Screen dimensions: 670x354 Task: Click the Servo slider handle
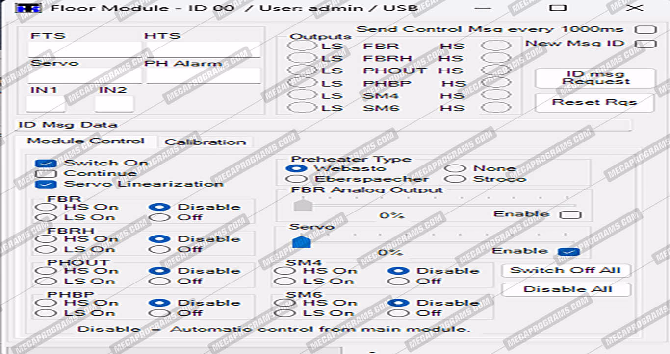click(301, 242)
